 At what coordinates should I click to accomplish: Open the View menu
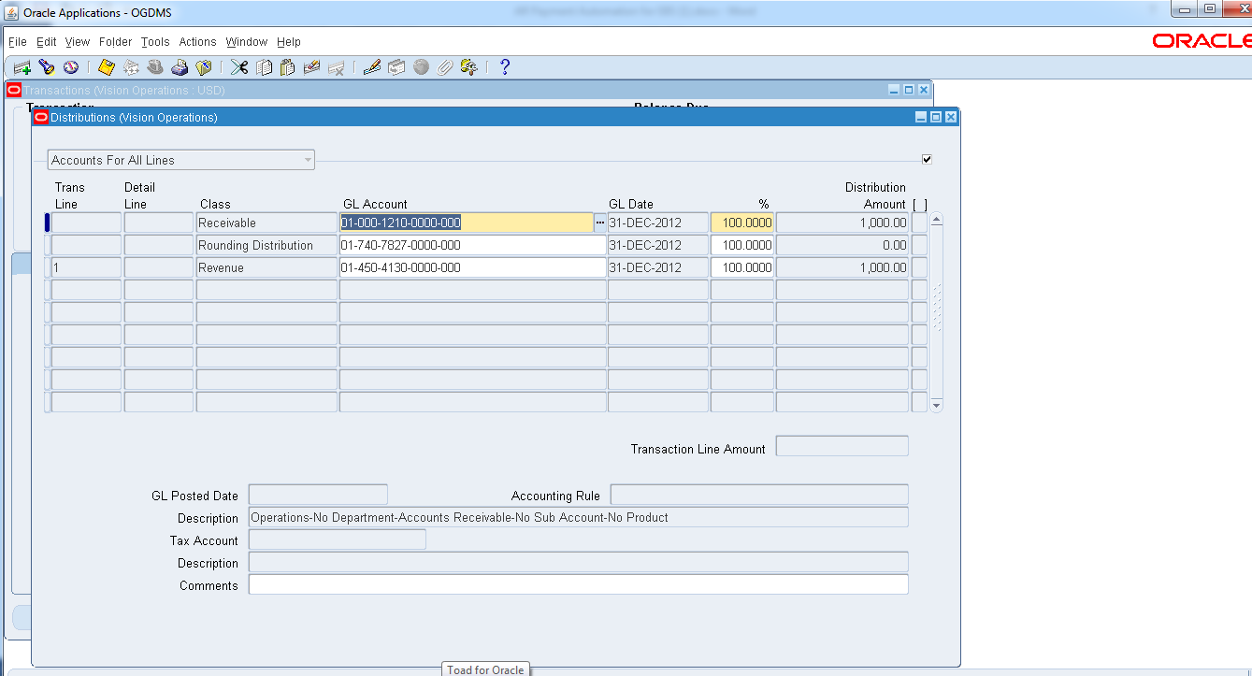pos(78,42)
